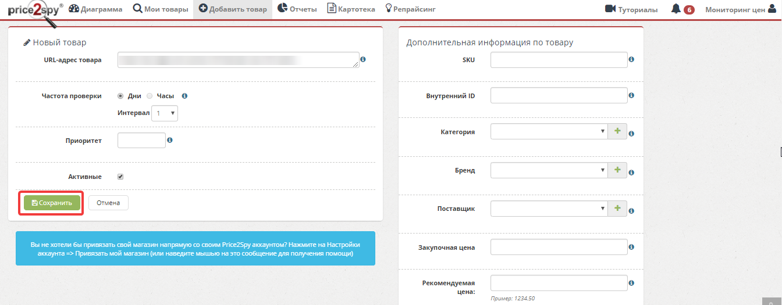The width and height of the screenshot is (782, 305).
Task: Open the Отчеты menu
Action: [297, 9]
